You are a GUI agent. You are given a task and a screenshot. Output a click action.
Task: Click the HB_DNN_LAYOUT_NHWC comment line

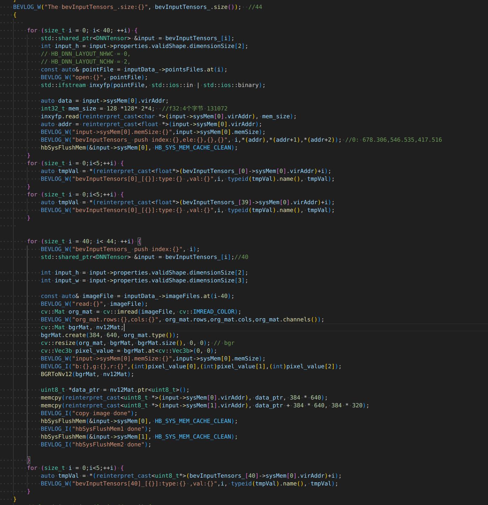pyautogui.click(x=85, y=54)
